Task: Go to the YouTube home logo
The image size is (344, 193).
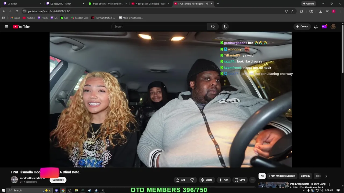Action: [21, 27]
